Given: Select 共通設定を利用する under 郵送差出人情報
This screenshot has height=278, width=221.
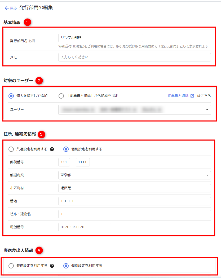Looking at the screenshot, I should (x=11, y=266).
